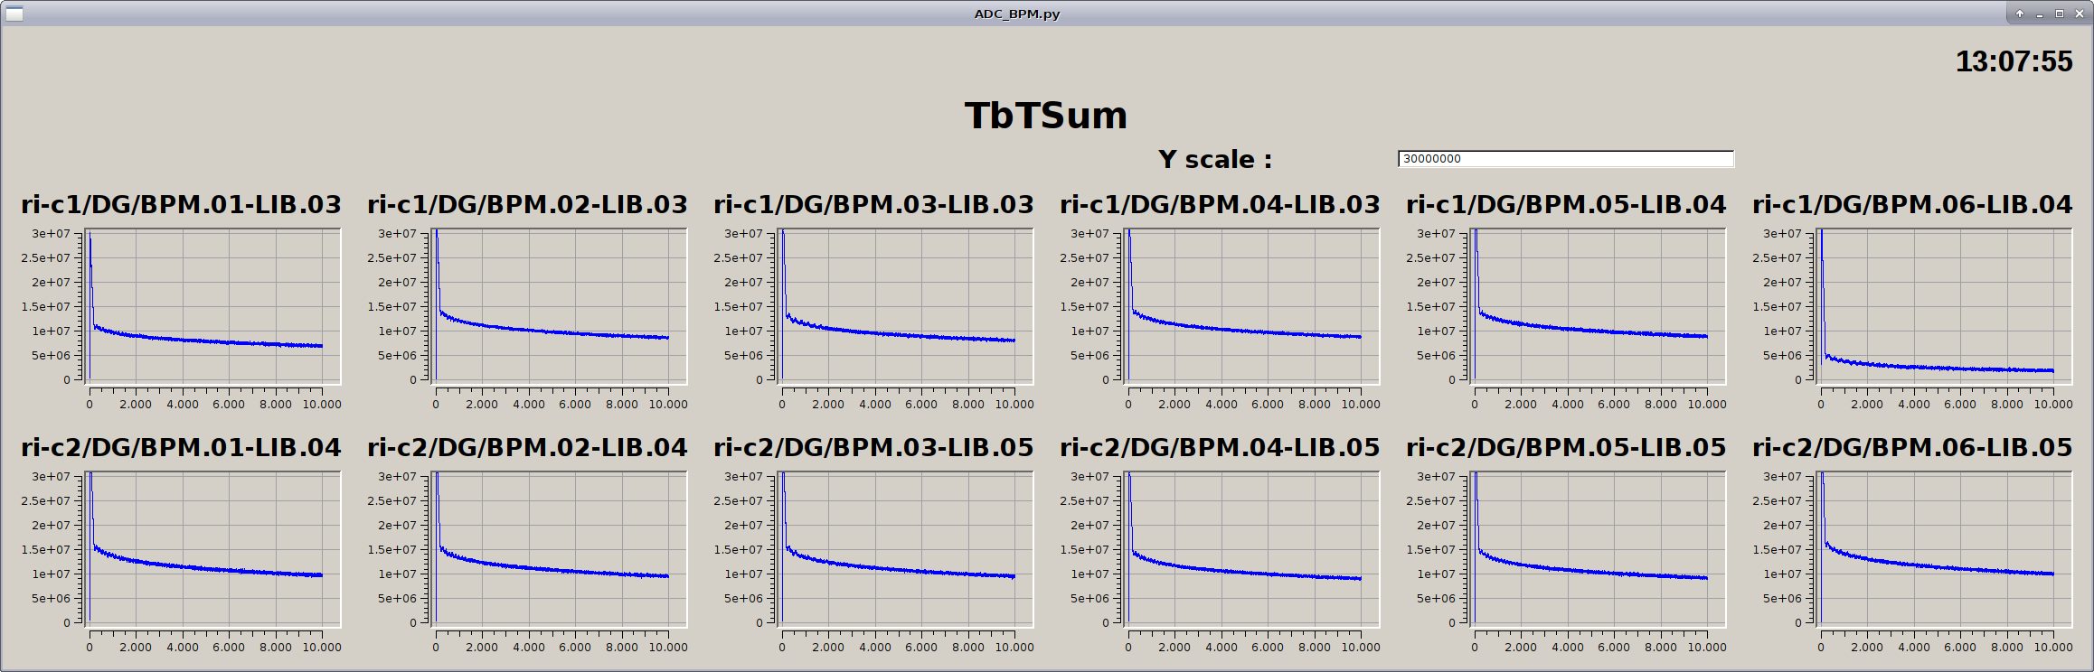Screen dimensions: 2094x672
Task: Click the ri-c1/DG/BPM.03-LIB.03 chart area
Action: pos(906,305)
